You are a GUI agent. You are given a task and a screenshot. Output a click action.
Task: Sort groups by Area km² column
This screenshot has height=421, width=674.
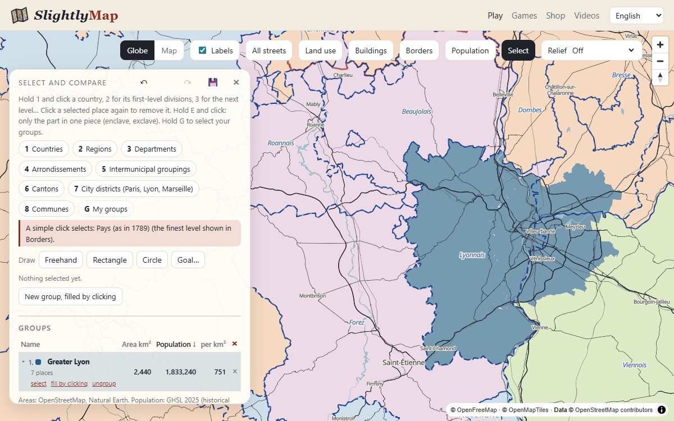[x=136, y=344]
